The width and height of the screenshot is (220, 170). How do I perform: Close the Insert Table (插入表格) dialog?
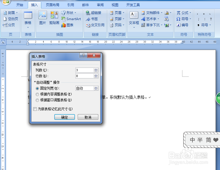click(x=94, y=55)
